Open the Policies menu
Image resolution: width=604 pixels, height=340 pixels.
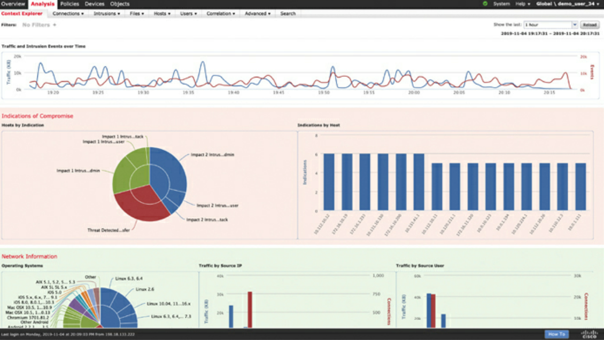69,4
